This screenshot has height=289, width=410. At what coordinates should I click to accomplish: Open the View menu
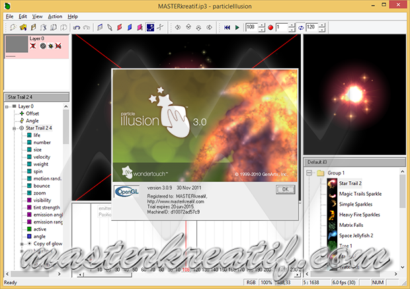coord(37,17)
